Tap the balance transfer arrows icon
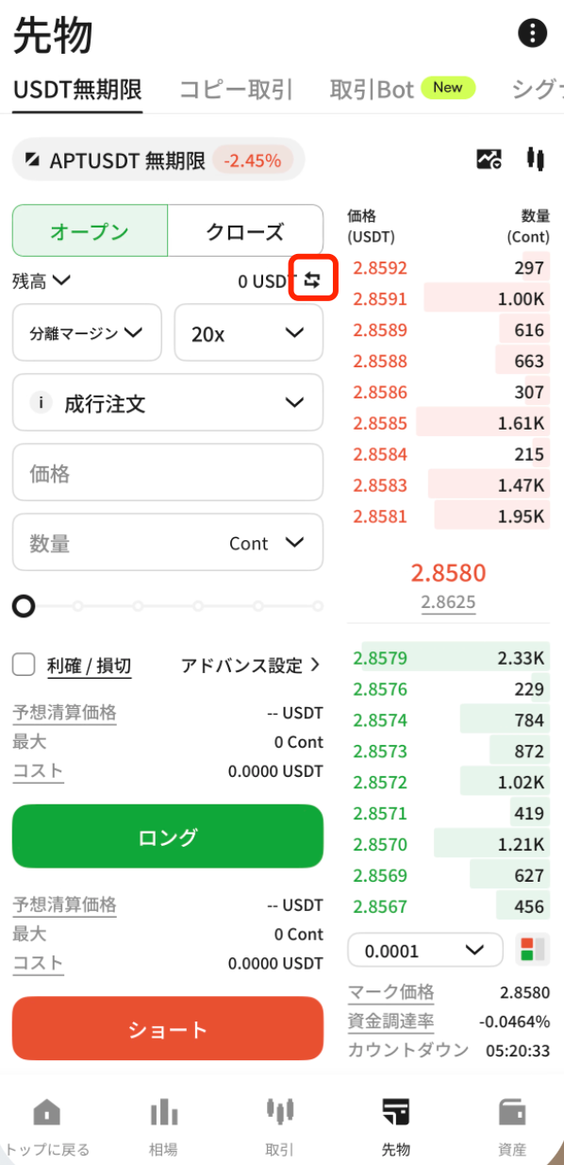This screenshot has width=564, height=1165. 313,279
